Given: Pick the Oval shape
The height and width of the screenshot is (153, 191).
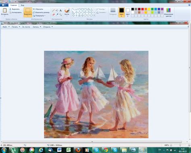Looking at the screenshot, I should coord(79,9).
